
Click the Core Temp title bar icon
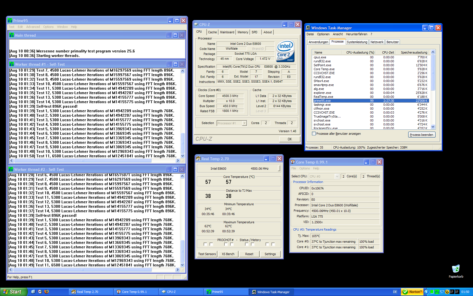coord(293,162)
